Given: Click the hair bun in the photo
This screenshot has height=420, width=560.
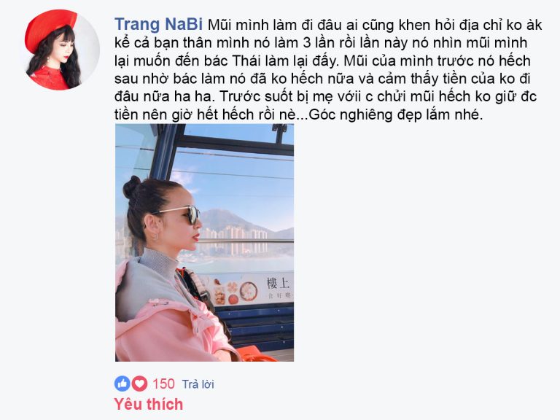Looking at the screenshot, I should coord(131,187).
